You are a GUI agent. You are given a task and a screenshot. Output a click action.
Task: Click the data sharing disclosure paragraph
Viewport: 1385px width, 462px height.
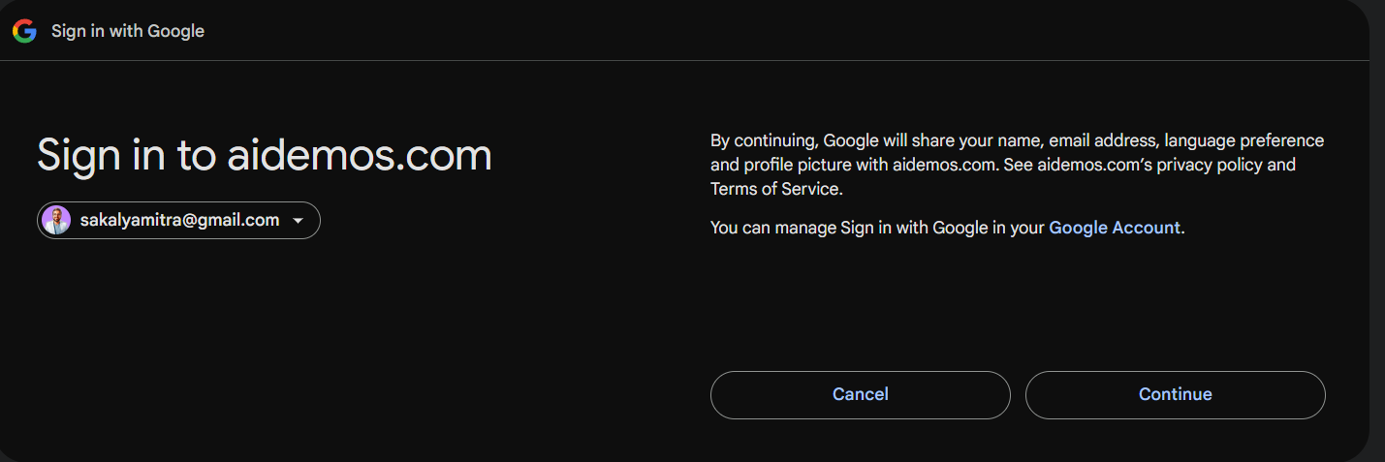(1017, 165)
